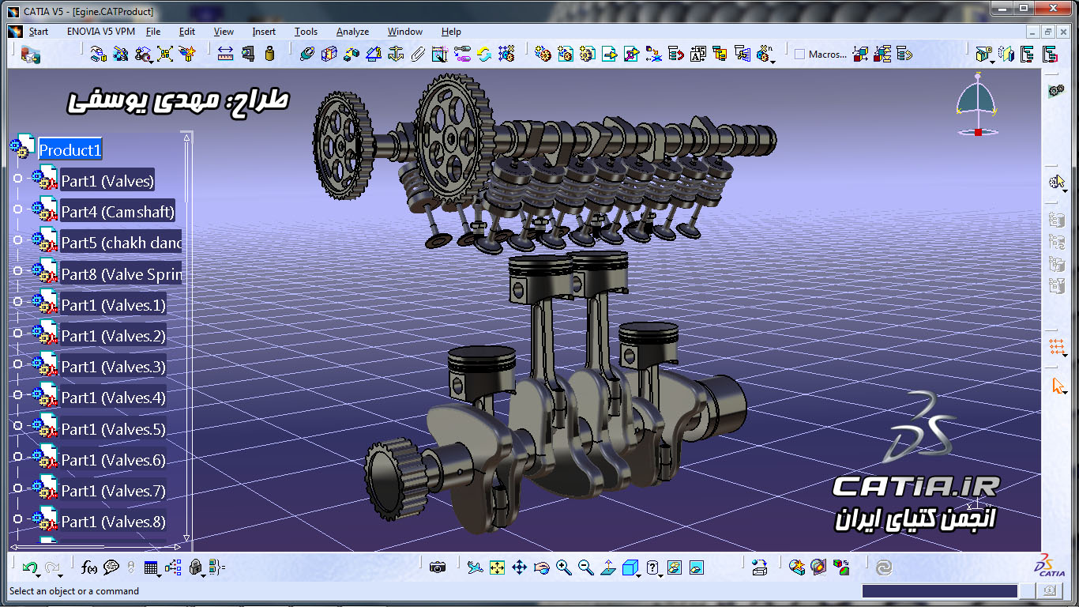Expand the Part4 (Camshaft) tree node
The width and height of the screenshot is (1079, 607).
18,209
